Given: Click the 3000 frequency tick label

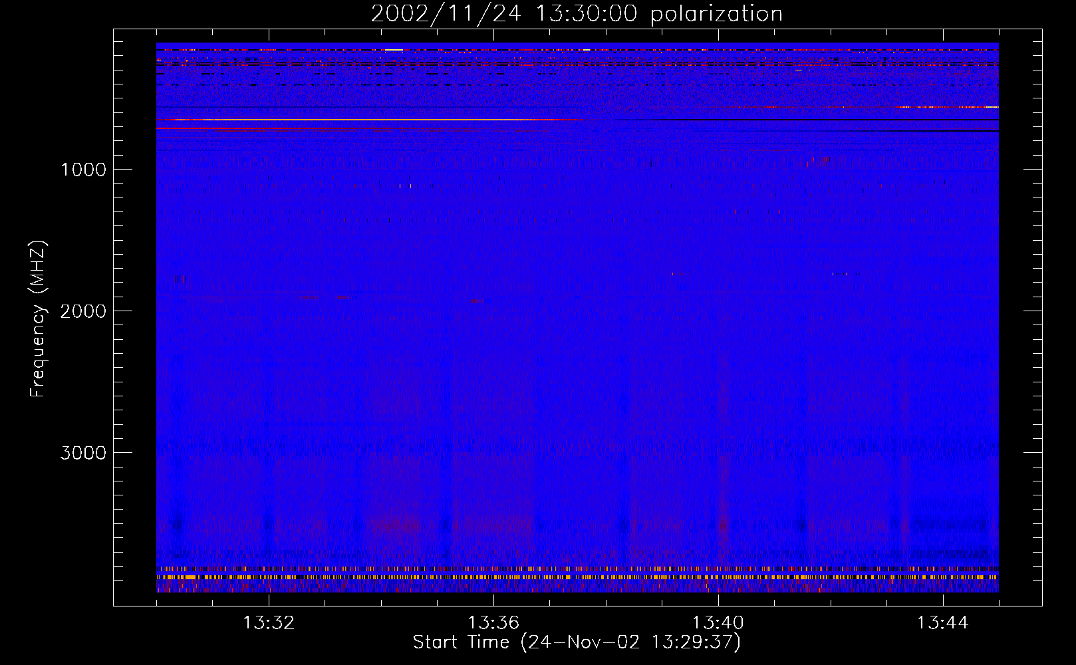Looking at the screenshot, I should (83, 453).
